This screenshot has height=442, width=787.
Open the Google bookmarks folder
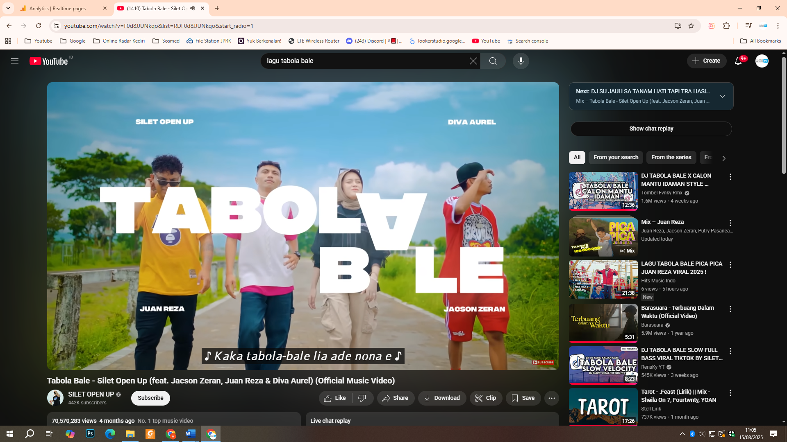tap(73, 41)
